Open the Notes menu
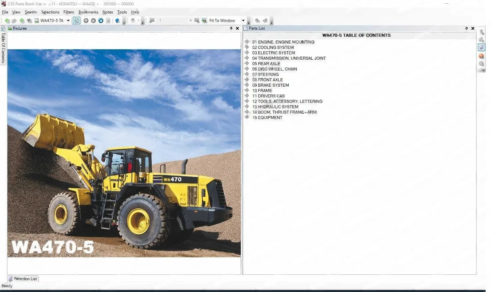 point(108,12)
